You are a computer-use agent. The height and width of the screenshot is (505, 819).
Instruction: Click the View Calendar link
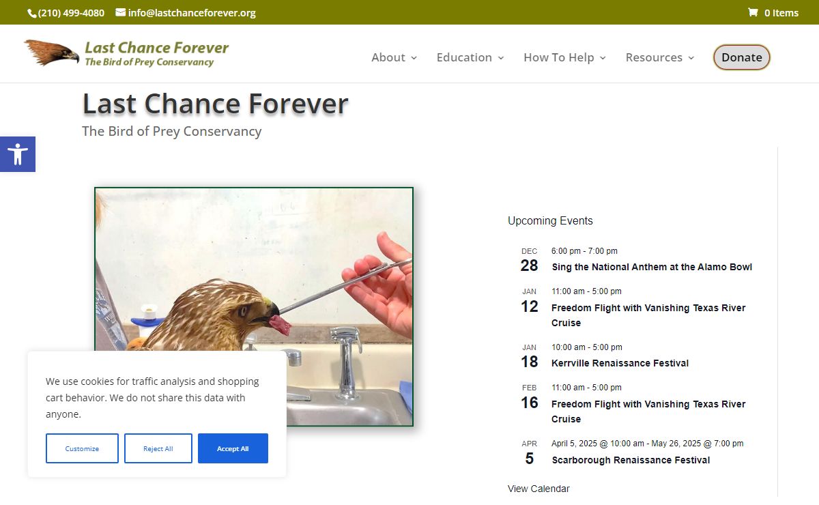[538, 489]
